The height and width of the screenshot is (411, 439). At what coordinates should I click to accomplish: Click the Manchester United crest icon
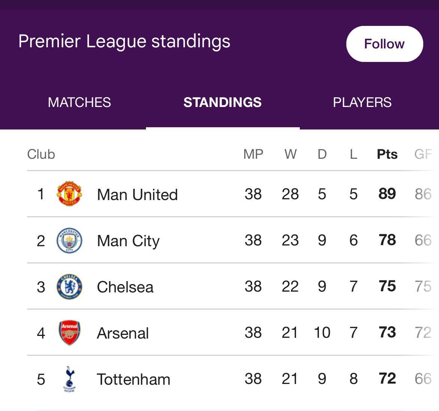click(69, 194)
